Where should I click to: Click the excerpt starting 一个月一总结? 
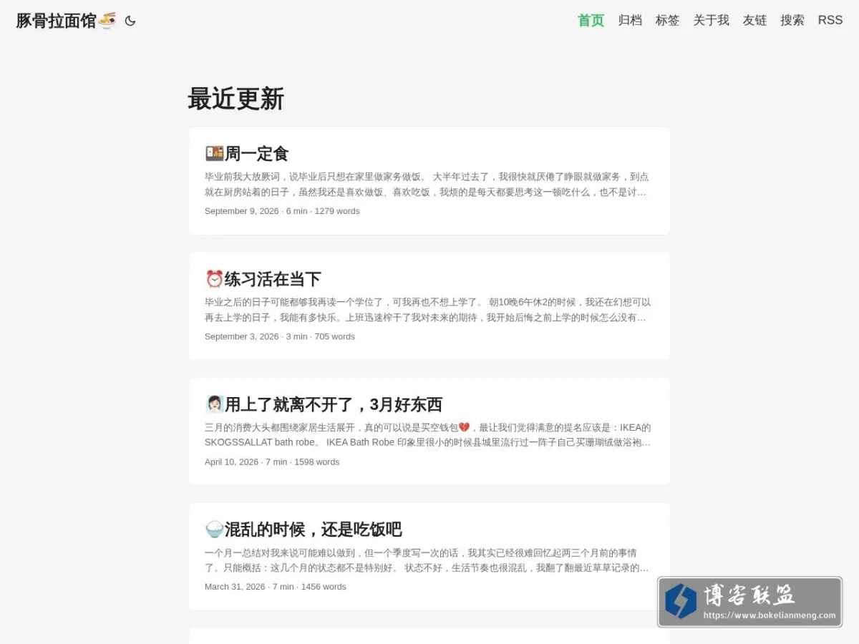(x=427, y=560)
